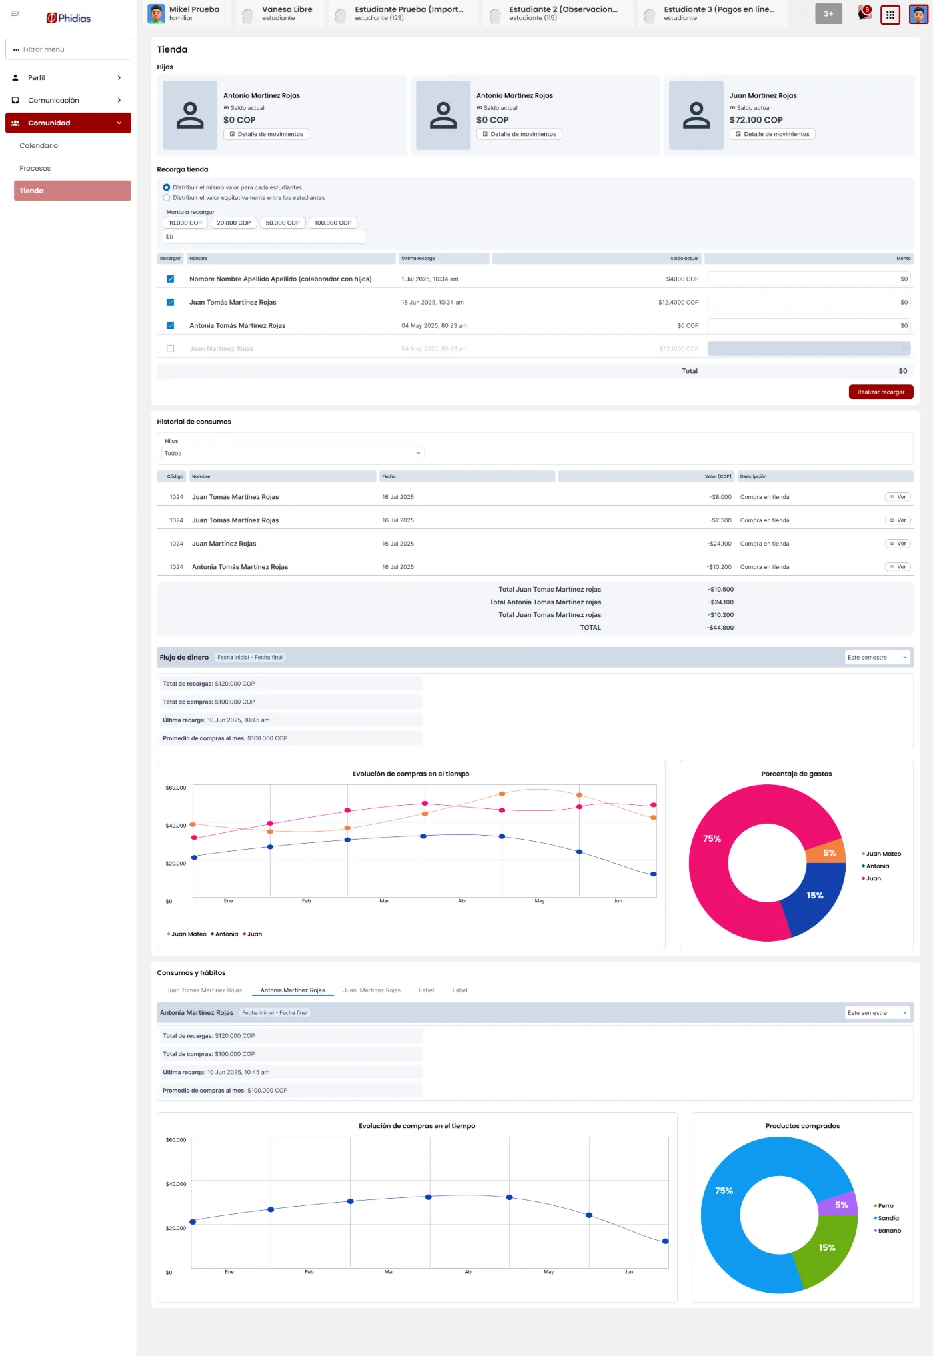Switch to Antonia Martínez Rojas habits tab
933x1356 pixels.
pyautogui.click(x=293, y=990)
